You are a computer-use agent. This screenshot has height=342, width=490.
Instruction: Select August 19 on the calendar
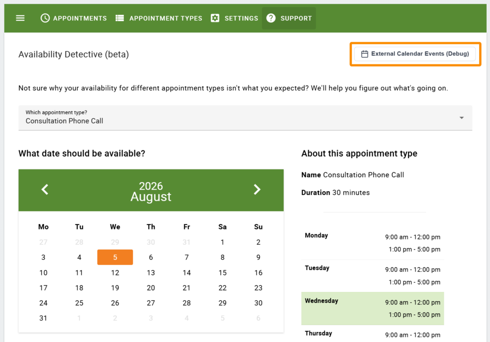(115, 288)
